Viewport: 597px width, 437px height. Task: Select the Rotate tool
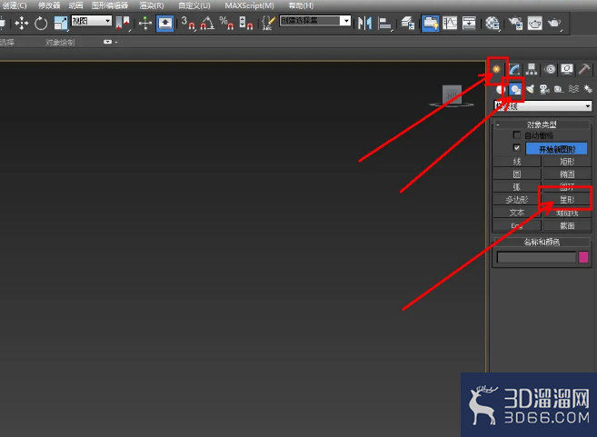[41, 24]
